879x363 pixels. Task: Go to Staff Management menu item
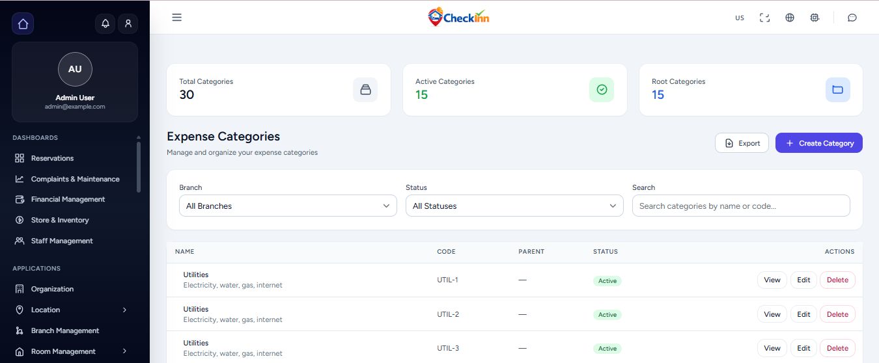(x=62, y=241)
